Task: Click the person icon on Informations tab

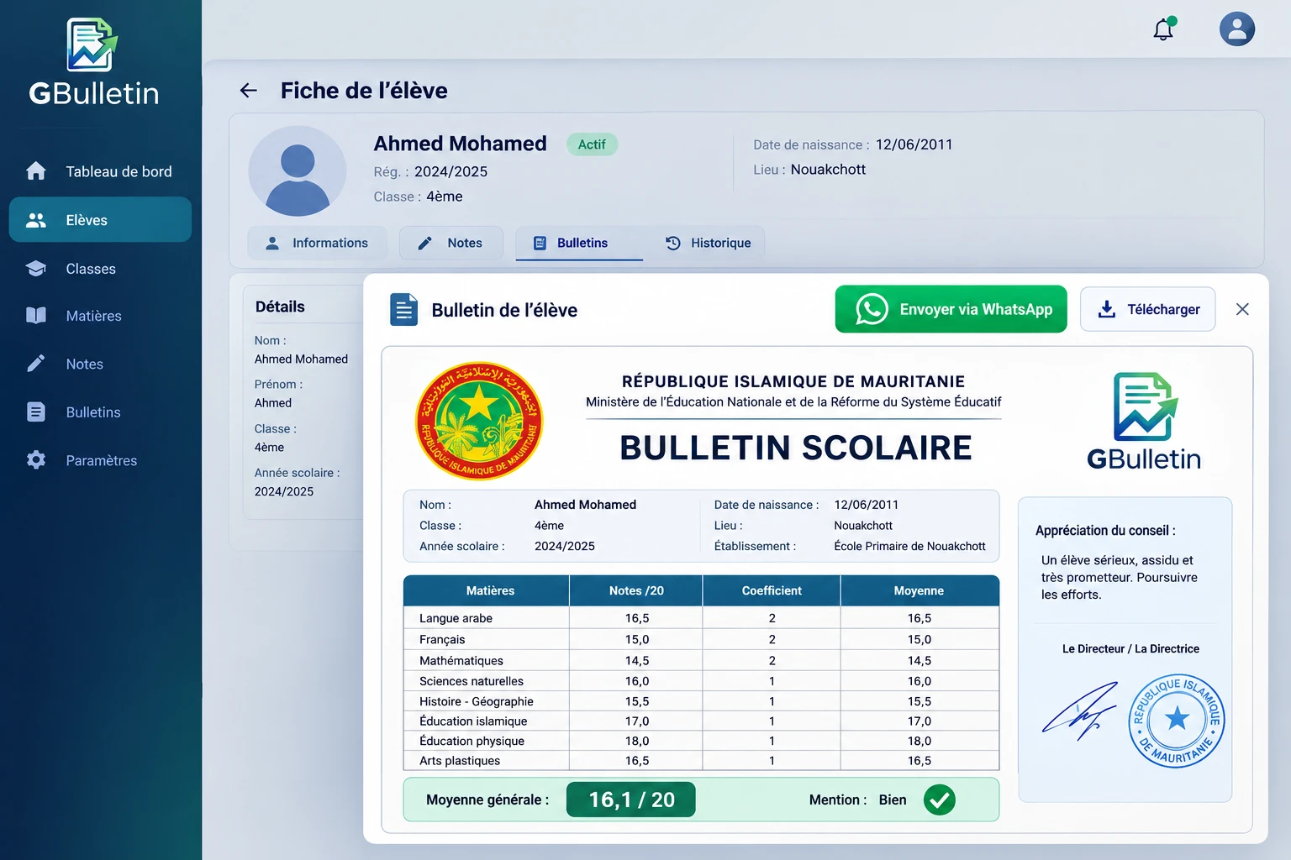Action: (272, 243)
